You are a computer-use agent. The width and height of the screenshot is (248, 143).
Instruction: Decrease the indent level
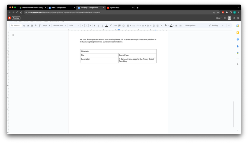(x=153, y=26)
